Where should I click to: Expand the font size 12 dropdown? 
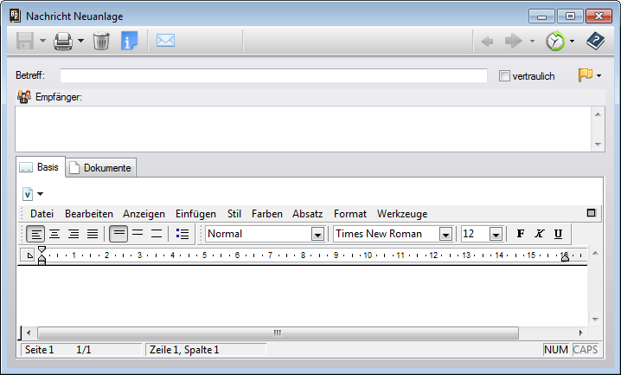496,234
